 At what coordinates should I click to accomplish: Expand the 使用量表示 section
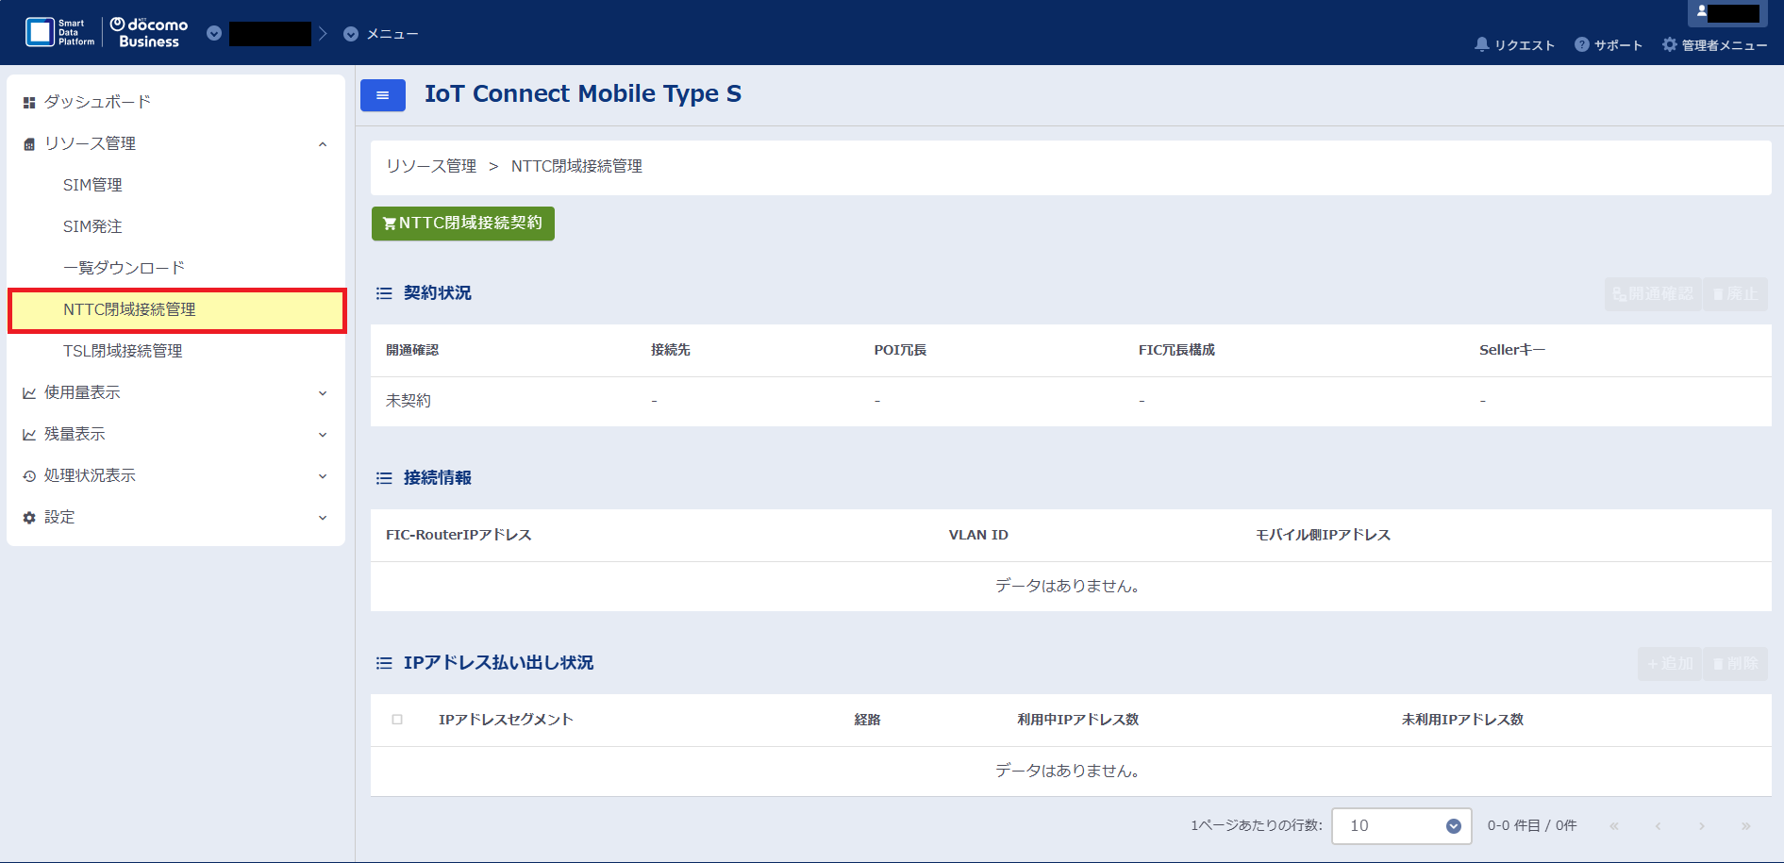[x=323, y=393]
